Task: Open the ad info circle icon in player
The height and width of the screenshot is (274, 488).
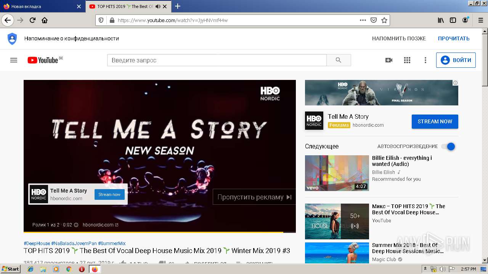Action: [x=76, y=225]
